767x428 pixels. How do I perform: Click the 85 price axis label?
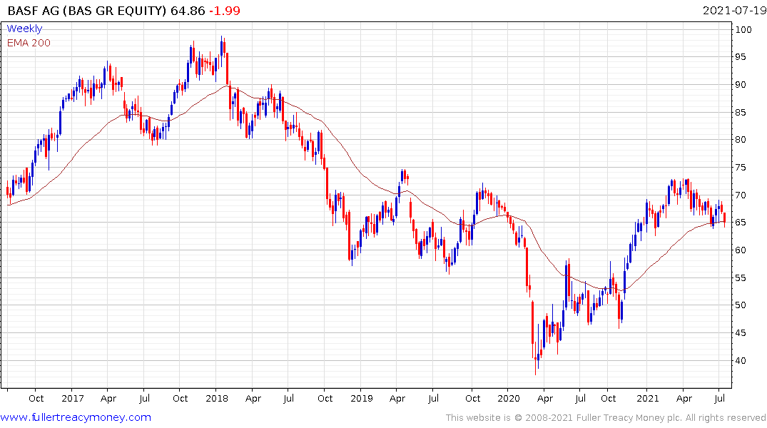741,113
